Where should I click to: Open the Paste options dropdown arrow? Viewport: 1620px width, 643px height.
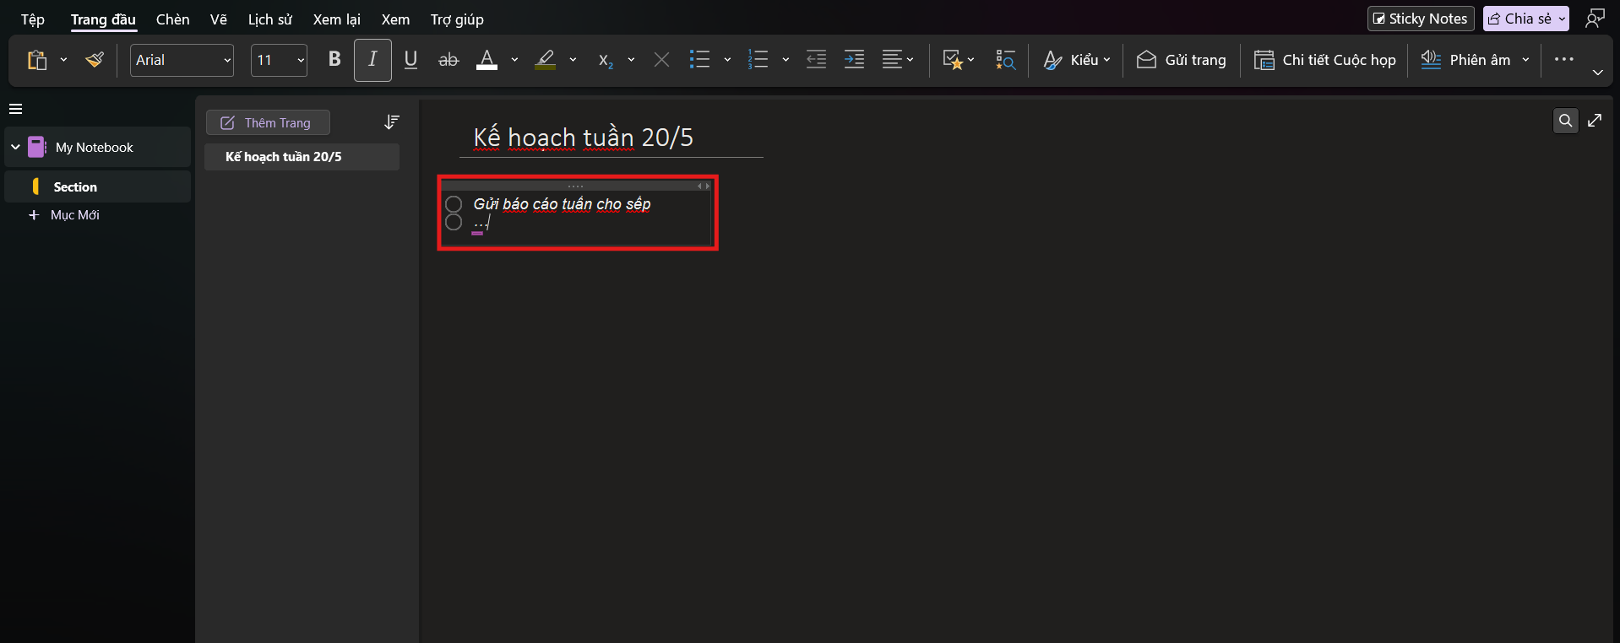pyautogui.click(x=63, y=60)
